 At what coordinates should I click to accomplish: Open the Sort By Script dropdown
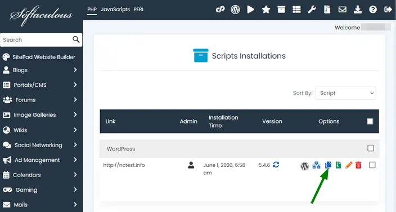[345, 93]
